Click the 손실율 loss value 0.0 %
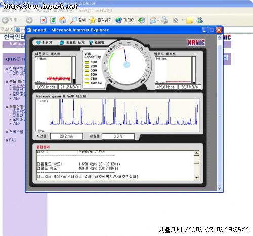Viewport: 253px width, 236px height. [118, 136]
